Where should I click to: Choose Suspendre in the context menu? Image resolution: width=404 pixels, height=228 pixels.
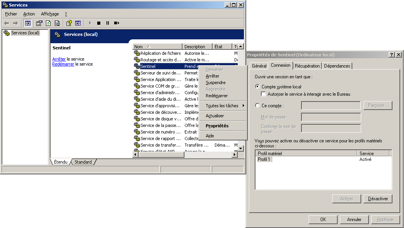(x=223, y=83)
